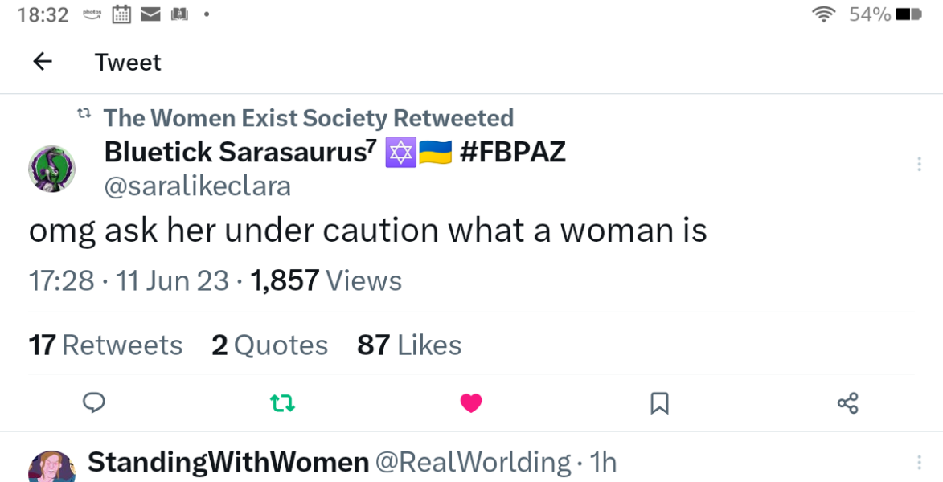Viewport: 943px width, 482px height.
Task: Open the @saralikeclara handle
Action: point(198,186)
